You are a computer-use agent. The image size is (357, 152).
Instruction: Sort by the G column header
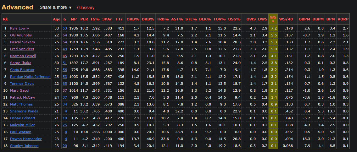point(65,19)
